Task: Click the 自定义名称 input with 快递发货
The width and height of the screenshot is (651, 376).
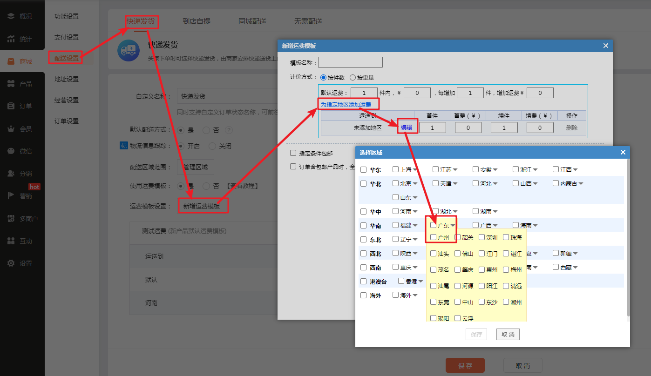Action: pyautogui.click(x=227, y=96)
